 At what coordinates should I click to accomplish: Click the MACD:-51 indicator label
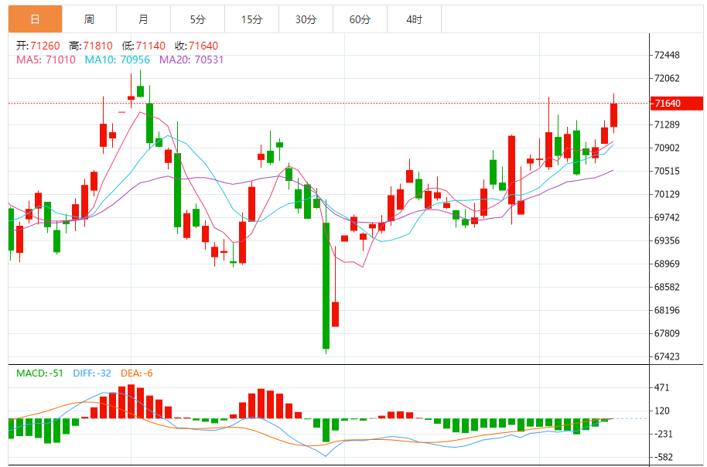(x=39, y=373)
